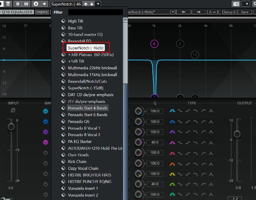
Task: Open the Waves preset dropdown showing erNotch (-46db)*
Action: 151,12
